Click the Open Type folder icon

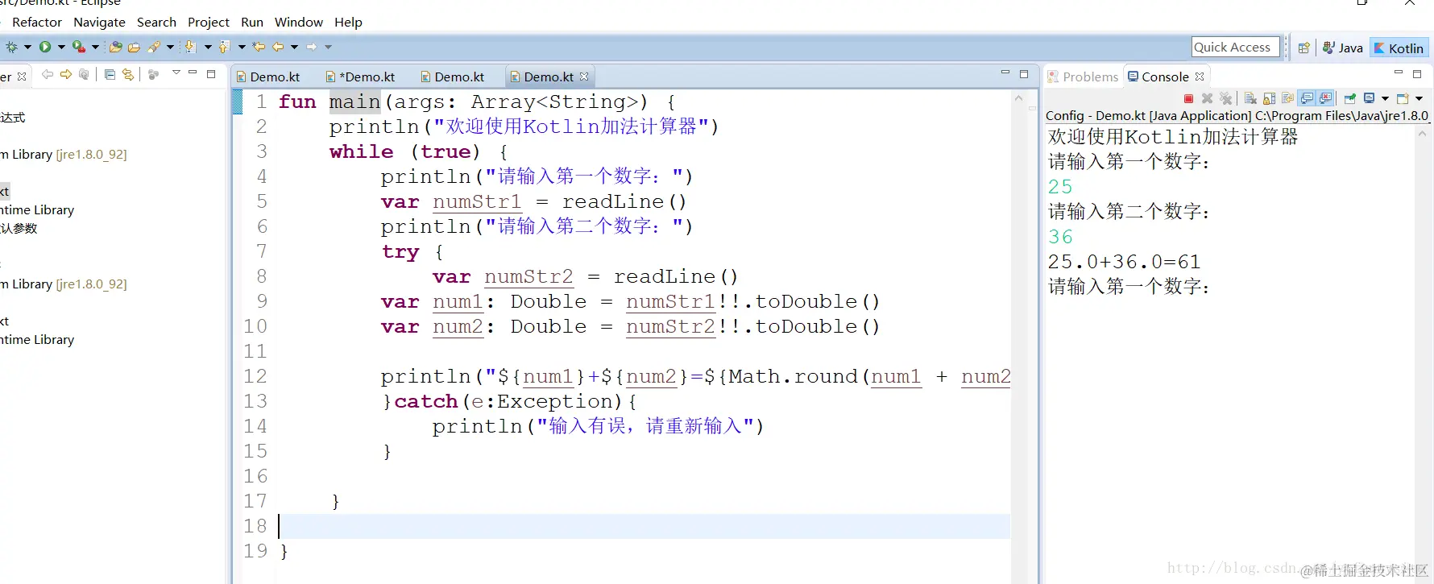point(134,48)
